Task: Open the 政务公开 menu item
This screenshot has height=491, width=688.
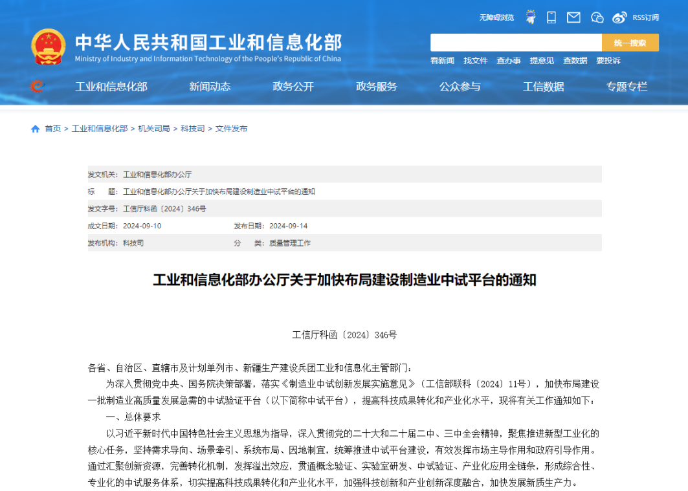Action: pyautogui.click(x=293, y=86)
